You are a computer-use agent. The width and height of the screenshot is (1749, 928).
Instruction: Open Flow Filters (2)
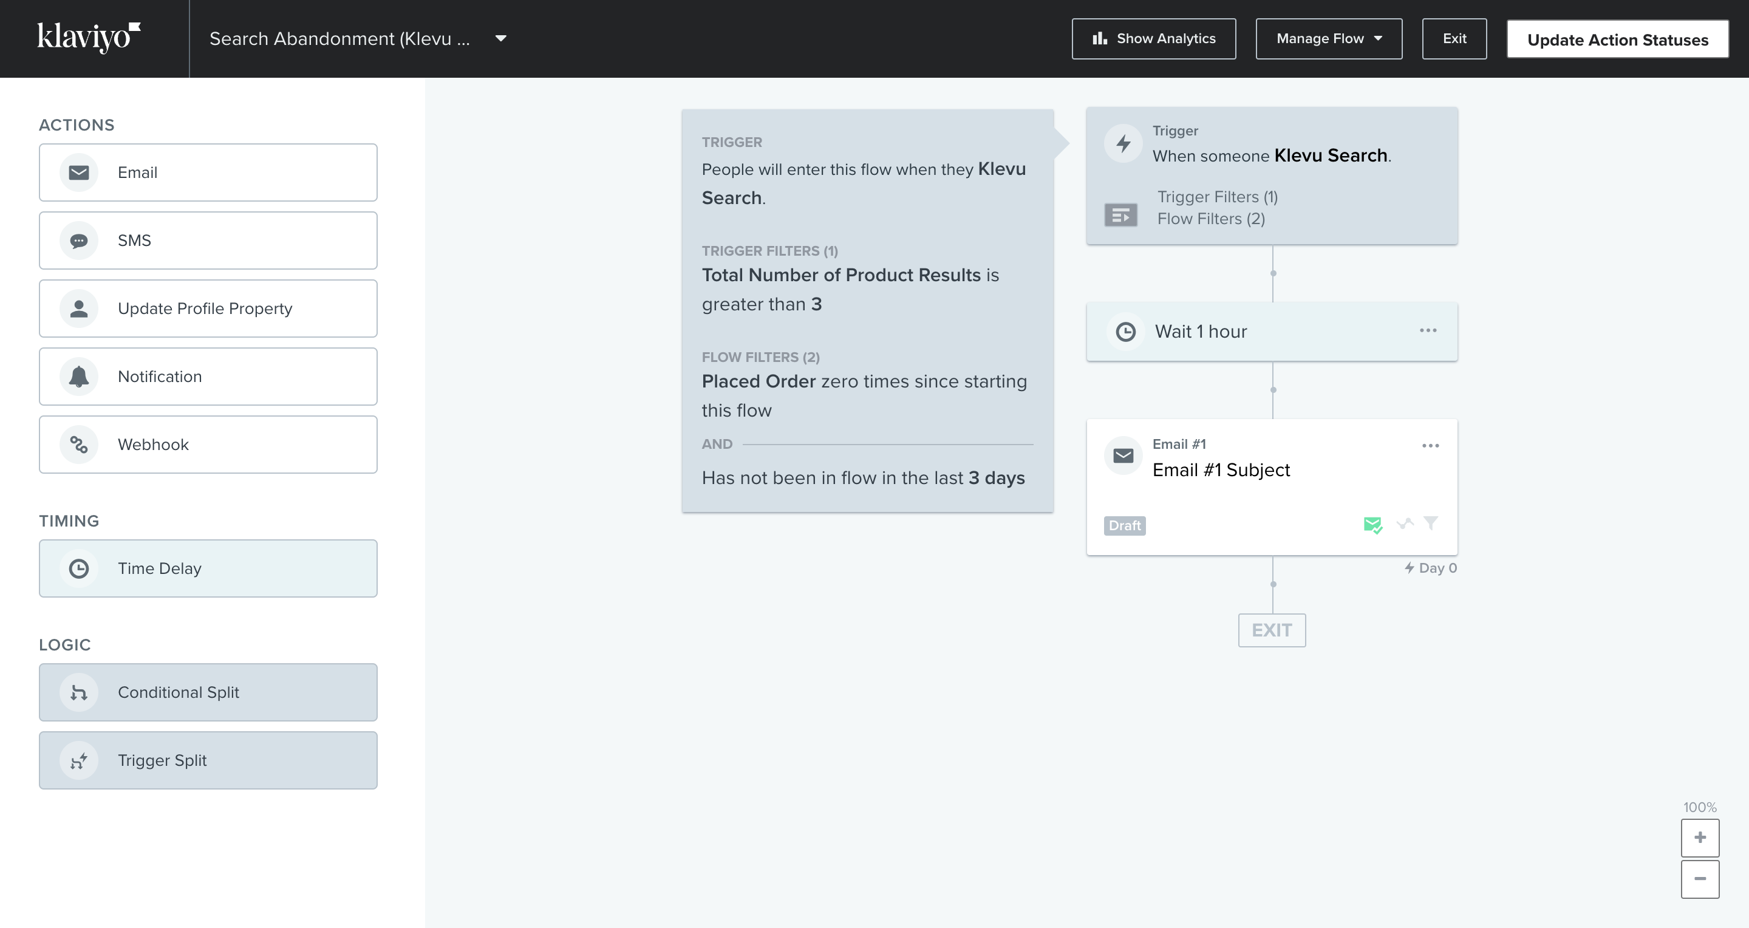tap(1212, 219)
